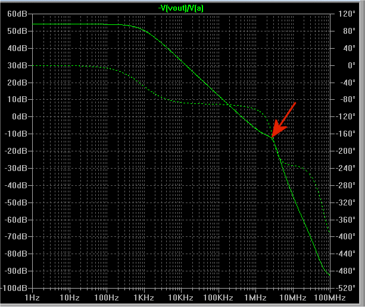Click the 10Hz frequency axis label
This screenshot has width=365, height=307.
point(70,297)
